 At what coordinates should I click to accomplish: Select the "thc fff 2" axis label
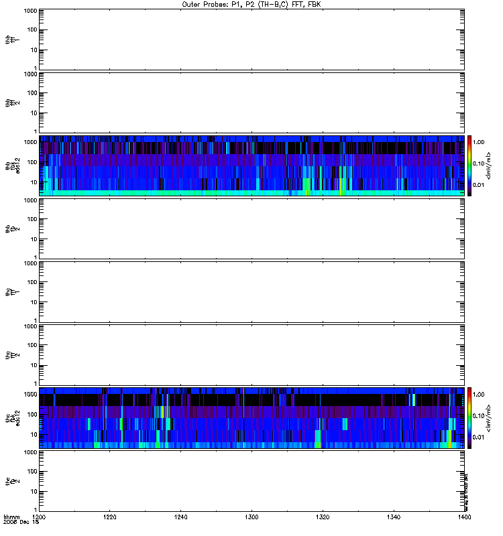[x=12, y=355]
